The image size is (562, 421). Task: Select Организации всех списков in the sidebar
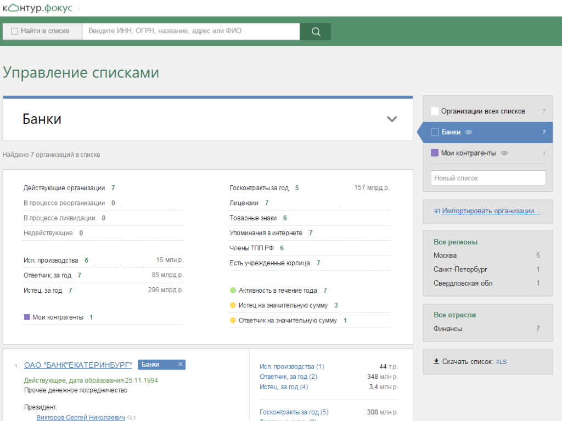coord(482,111)
